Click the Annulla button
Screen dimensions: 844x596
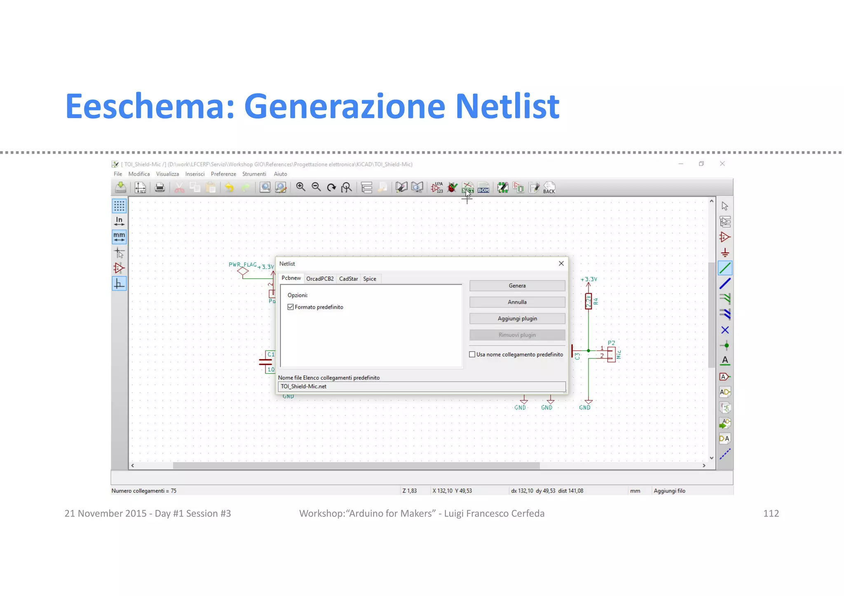[517, 302]
